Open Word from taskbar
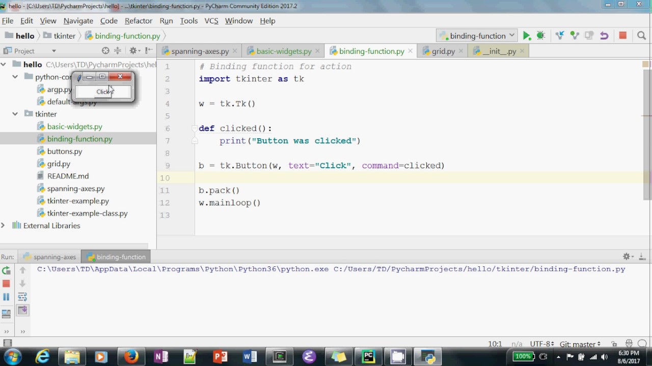Screen dimensions: 652x366 [x=250, y=357]
